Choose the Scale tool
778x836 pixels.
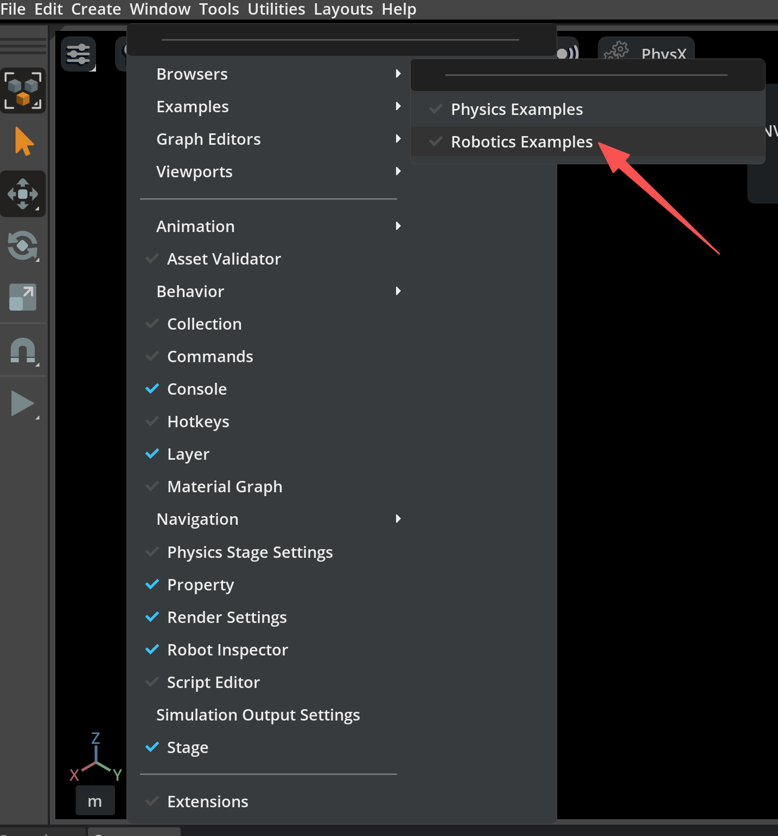[23, 297]
